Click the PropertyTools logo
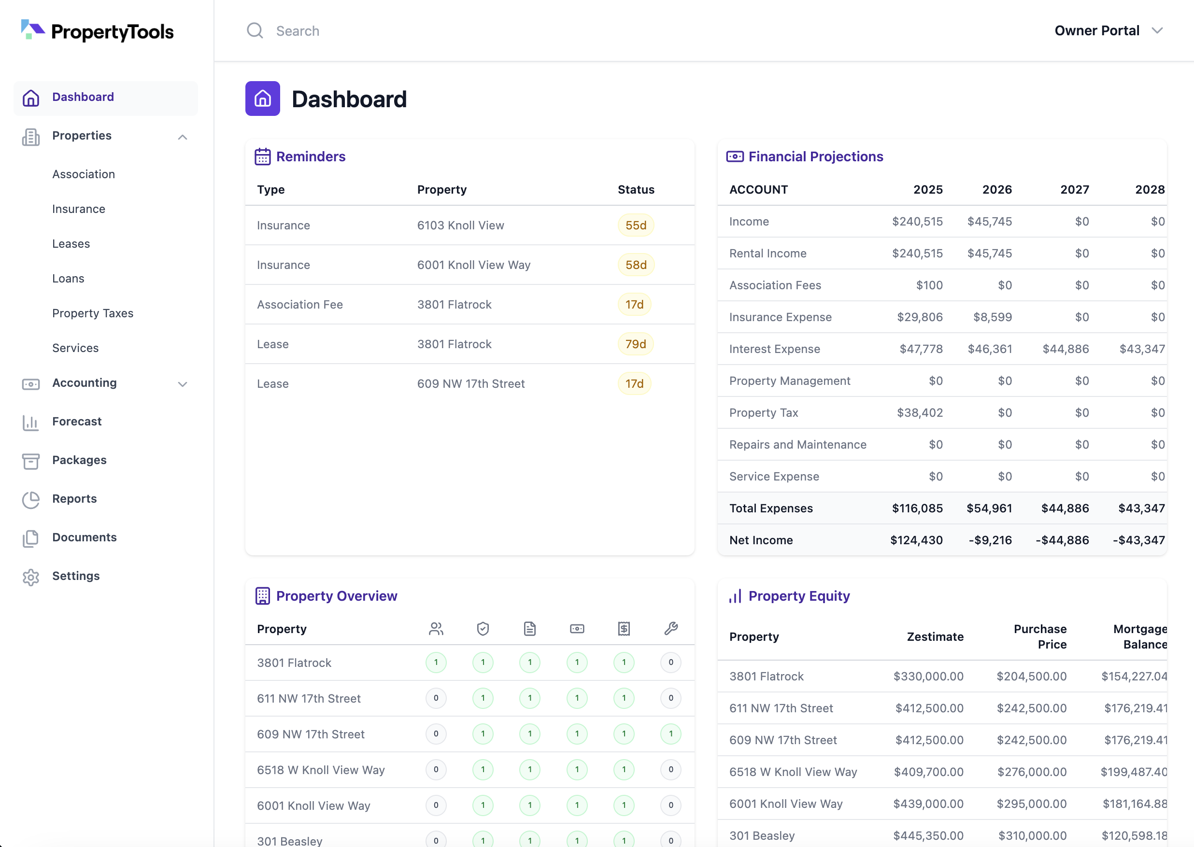Image resolution: width=1194 pixels, height=847 pixels. tap(97, 31)
